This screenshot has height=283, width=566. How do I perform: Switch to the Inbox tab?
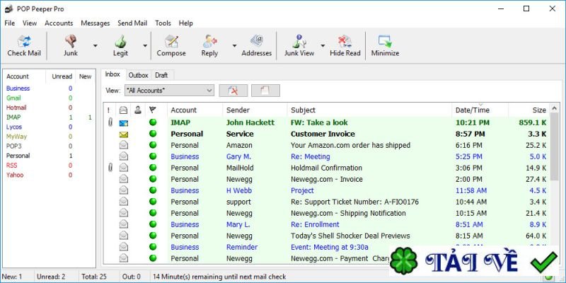112,74
